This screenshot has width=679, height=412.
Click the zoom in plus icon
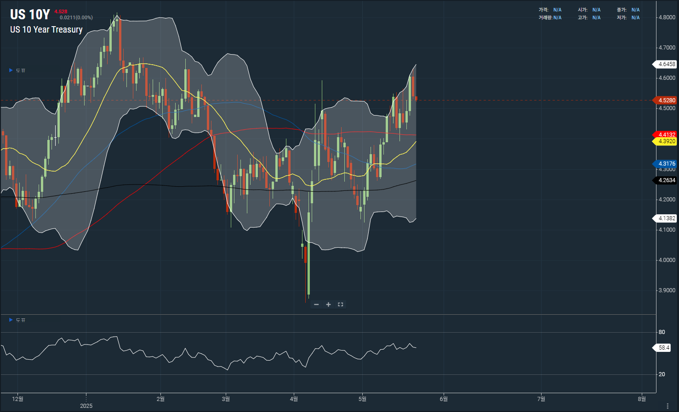click(x=328, y=305)
